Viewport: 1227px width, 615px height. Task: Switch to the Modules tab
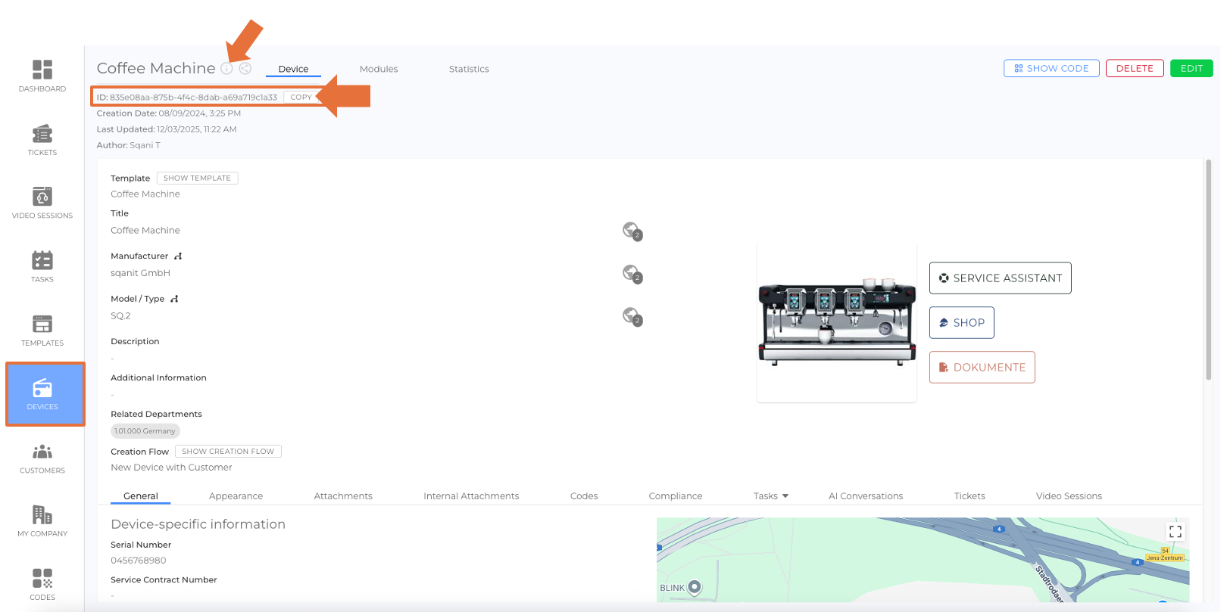379,69
